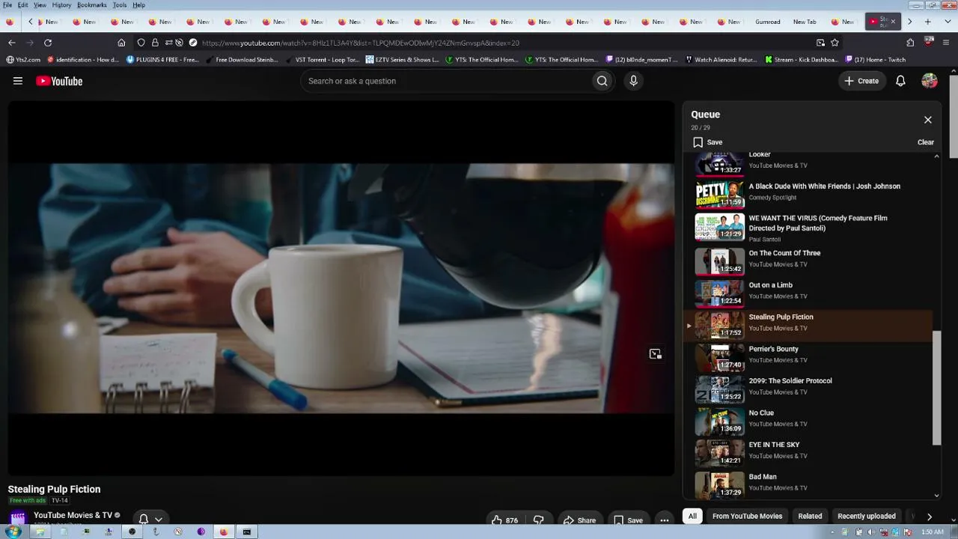Screen dimensions: 958x539
Task: Open YouTube notifications bell in header
Action: [x=900, y=81]
